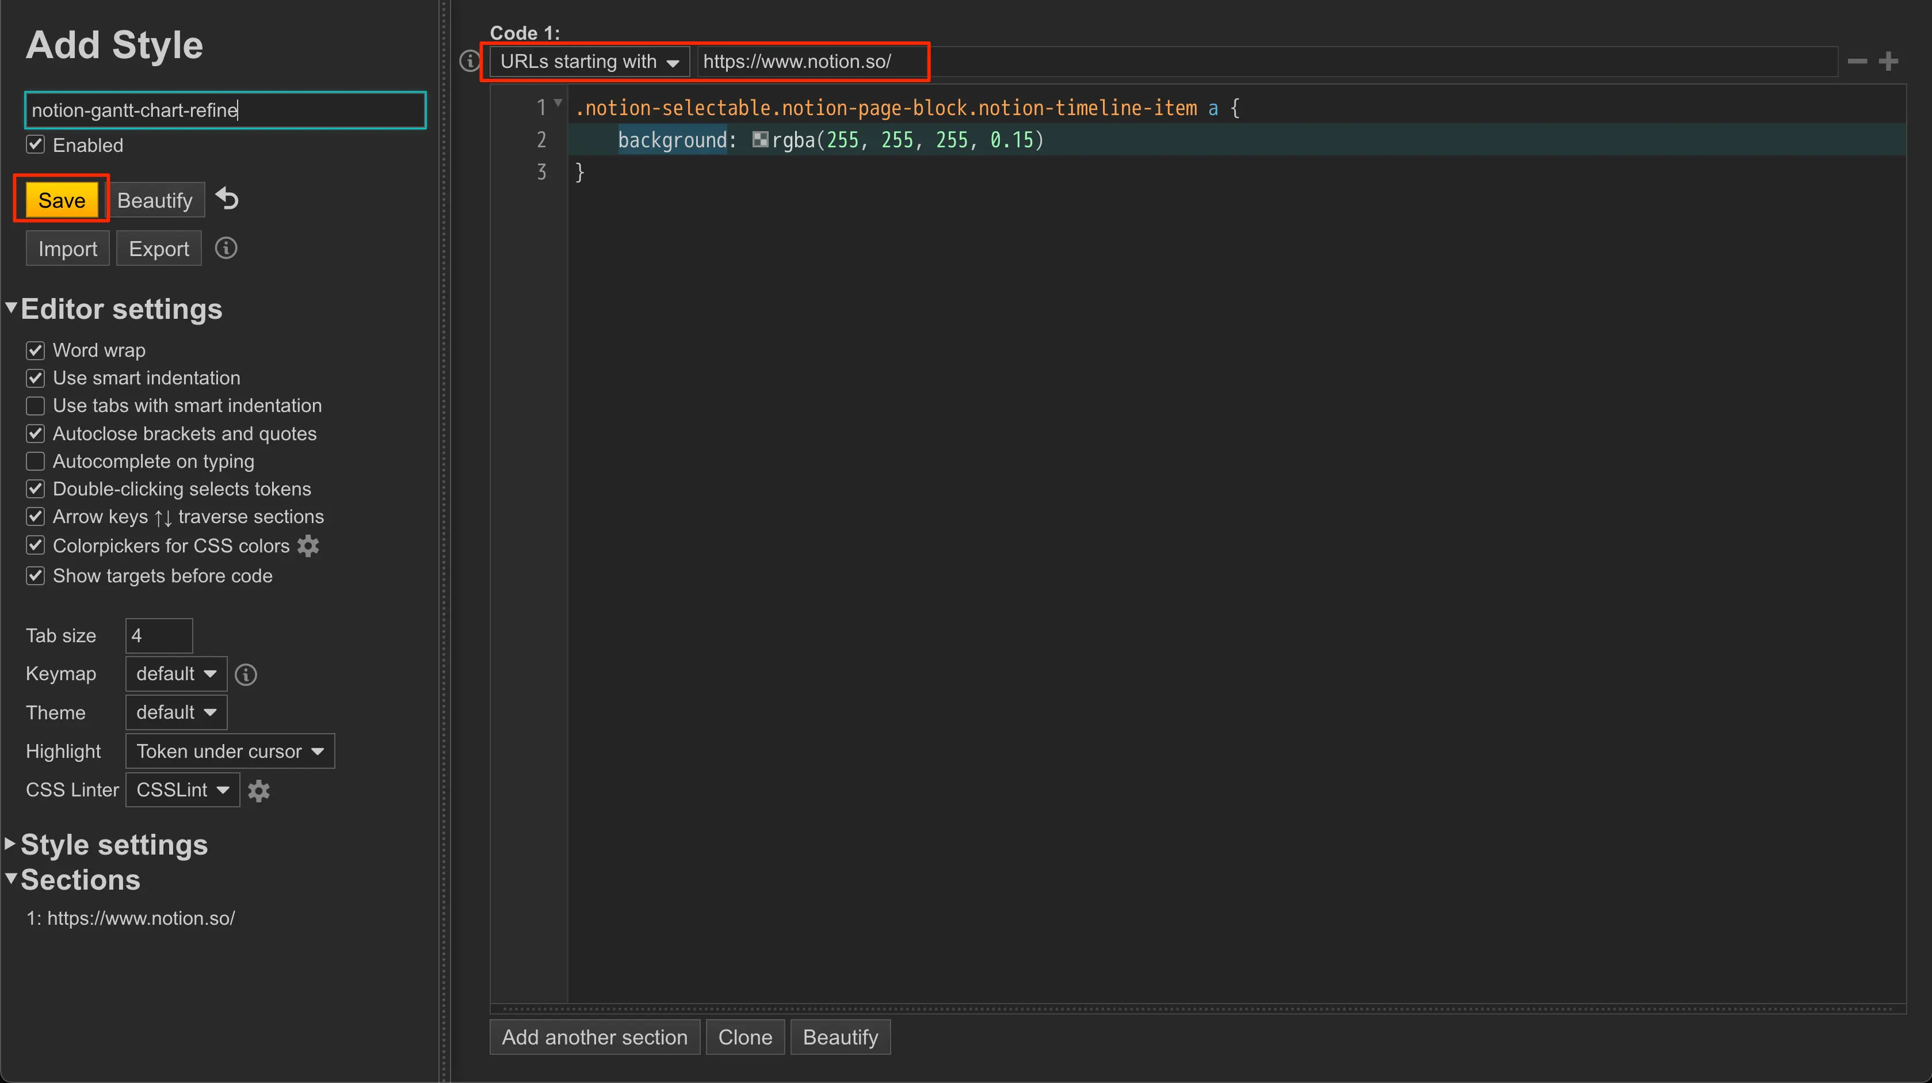Image resolution: width=1932 pixels, height=1083 pixels.
Task: Open the Theme dropdown
Action: [x=176, y=712]
